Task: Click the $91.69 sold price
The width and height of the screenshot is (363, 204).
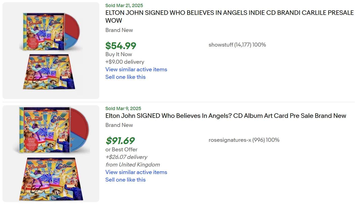Action: click(120, 141)
